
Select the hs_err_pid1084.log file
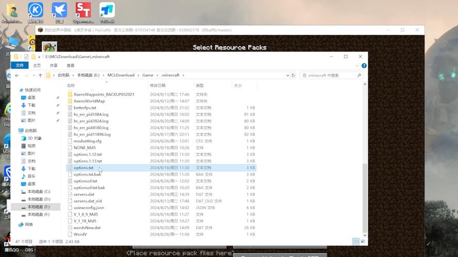coord(91,115)
